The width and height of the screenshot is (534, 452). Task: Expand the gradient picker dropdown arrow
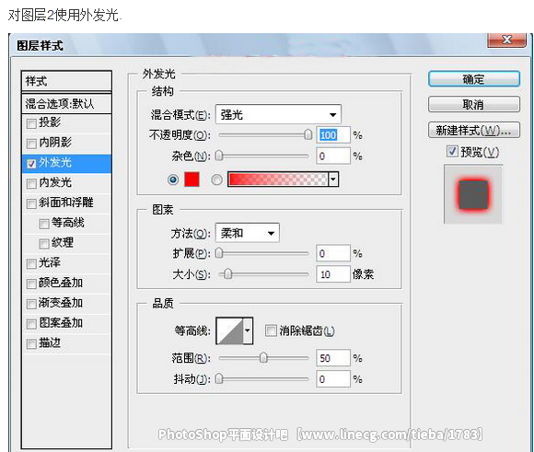pos(333,180)
